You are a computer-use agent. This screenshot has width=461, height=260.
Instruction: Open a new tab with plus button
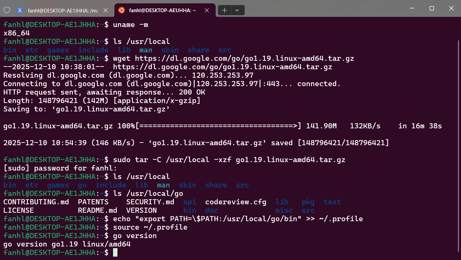pyautogui.click(x=224, y=10)
